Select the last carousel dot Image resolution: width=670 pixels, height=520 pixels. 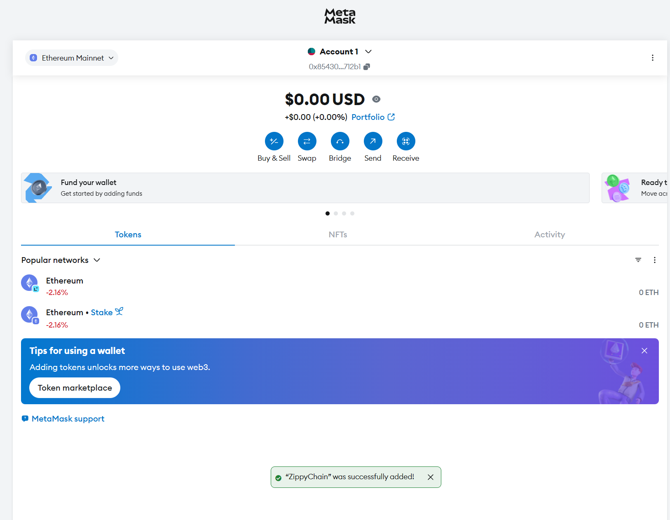352,213
